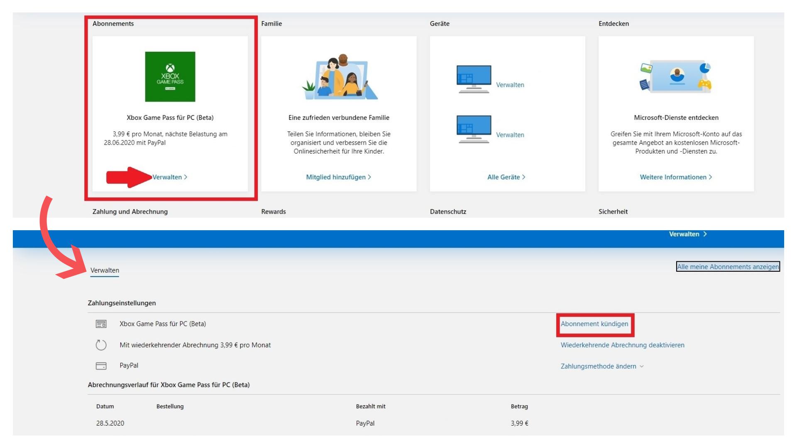Click the Bestellung column header
This screenshot has width=797, height=448.
click(x=170, y=407)
